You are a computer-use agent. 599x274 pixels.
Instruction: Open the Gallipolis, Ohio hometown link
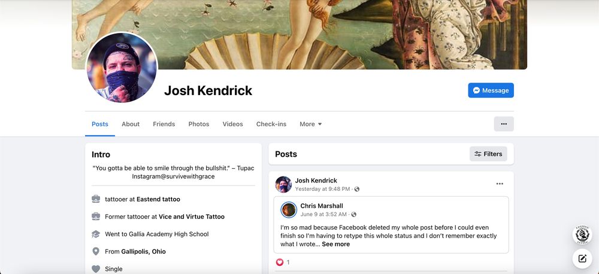143,251
